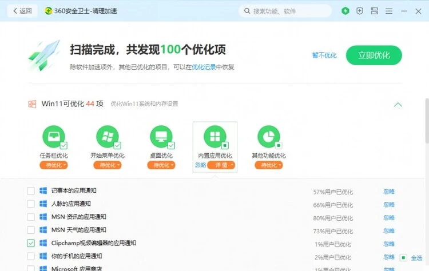Screen dimensions: 429x271
Task: Check the 记事本的应用通知 checkbox
Action: point(31,191)
